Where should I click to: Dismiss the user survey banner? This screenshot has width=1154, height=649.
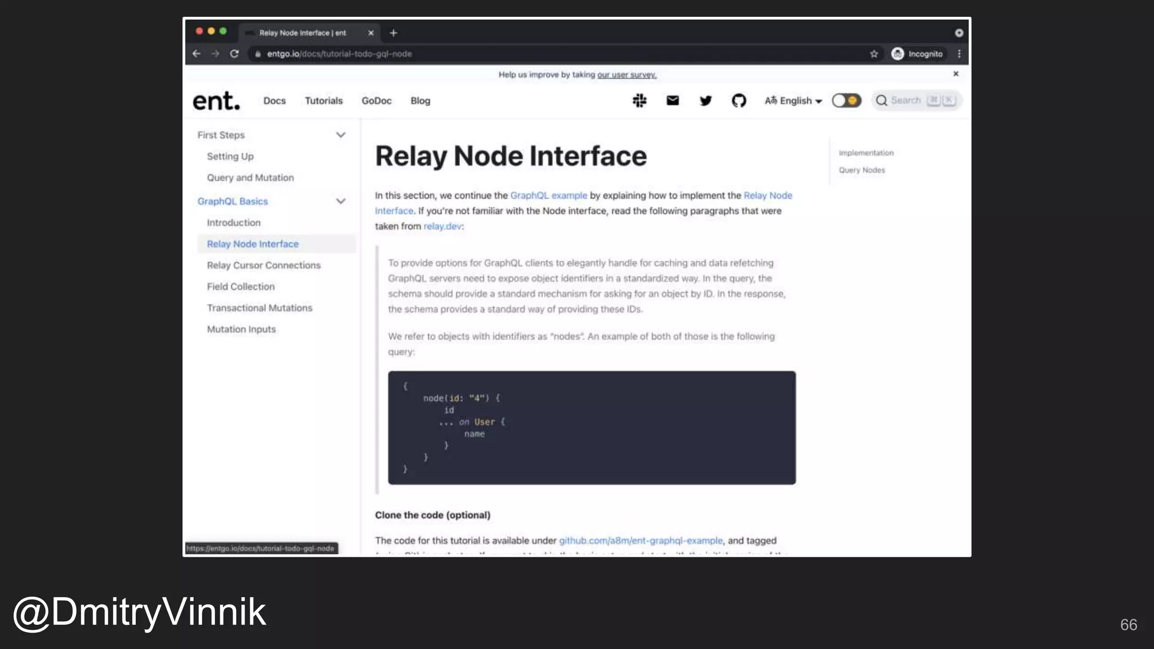pos(956,74)
